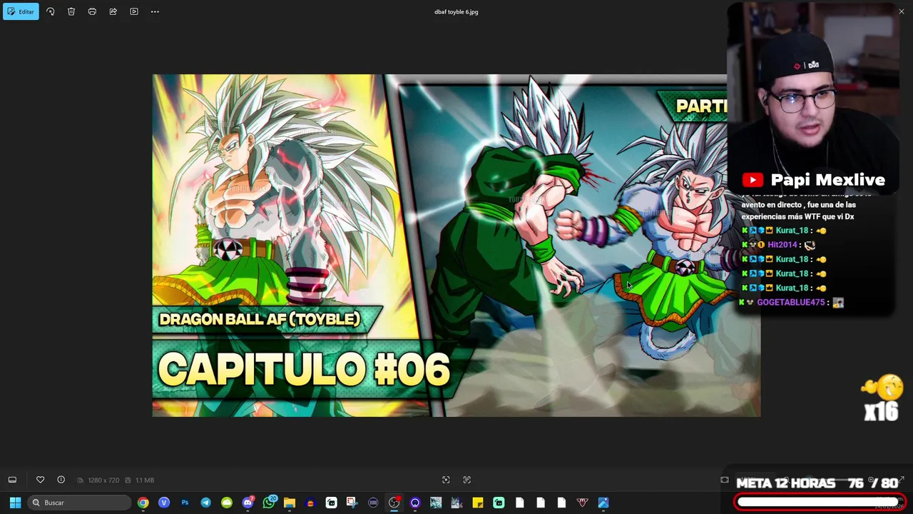Click the dbaf toyble 6.jpg title
913x514 pixels.
[456, 12]
